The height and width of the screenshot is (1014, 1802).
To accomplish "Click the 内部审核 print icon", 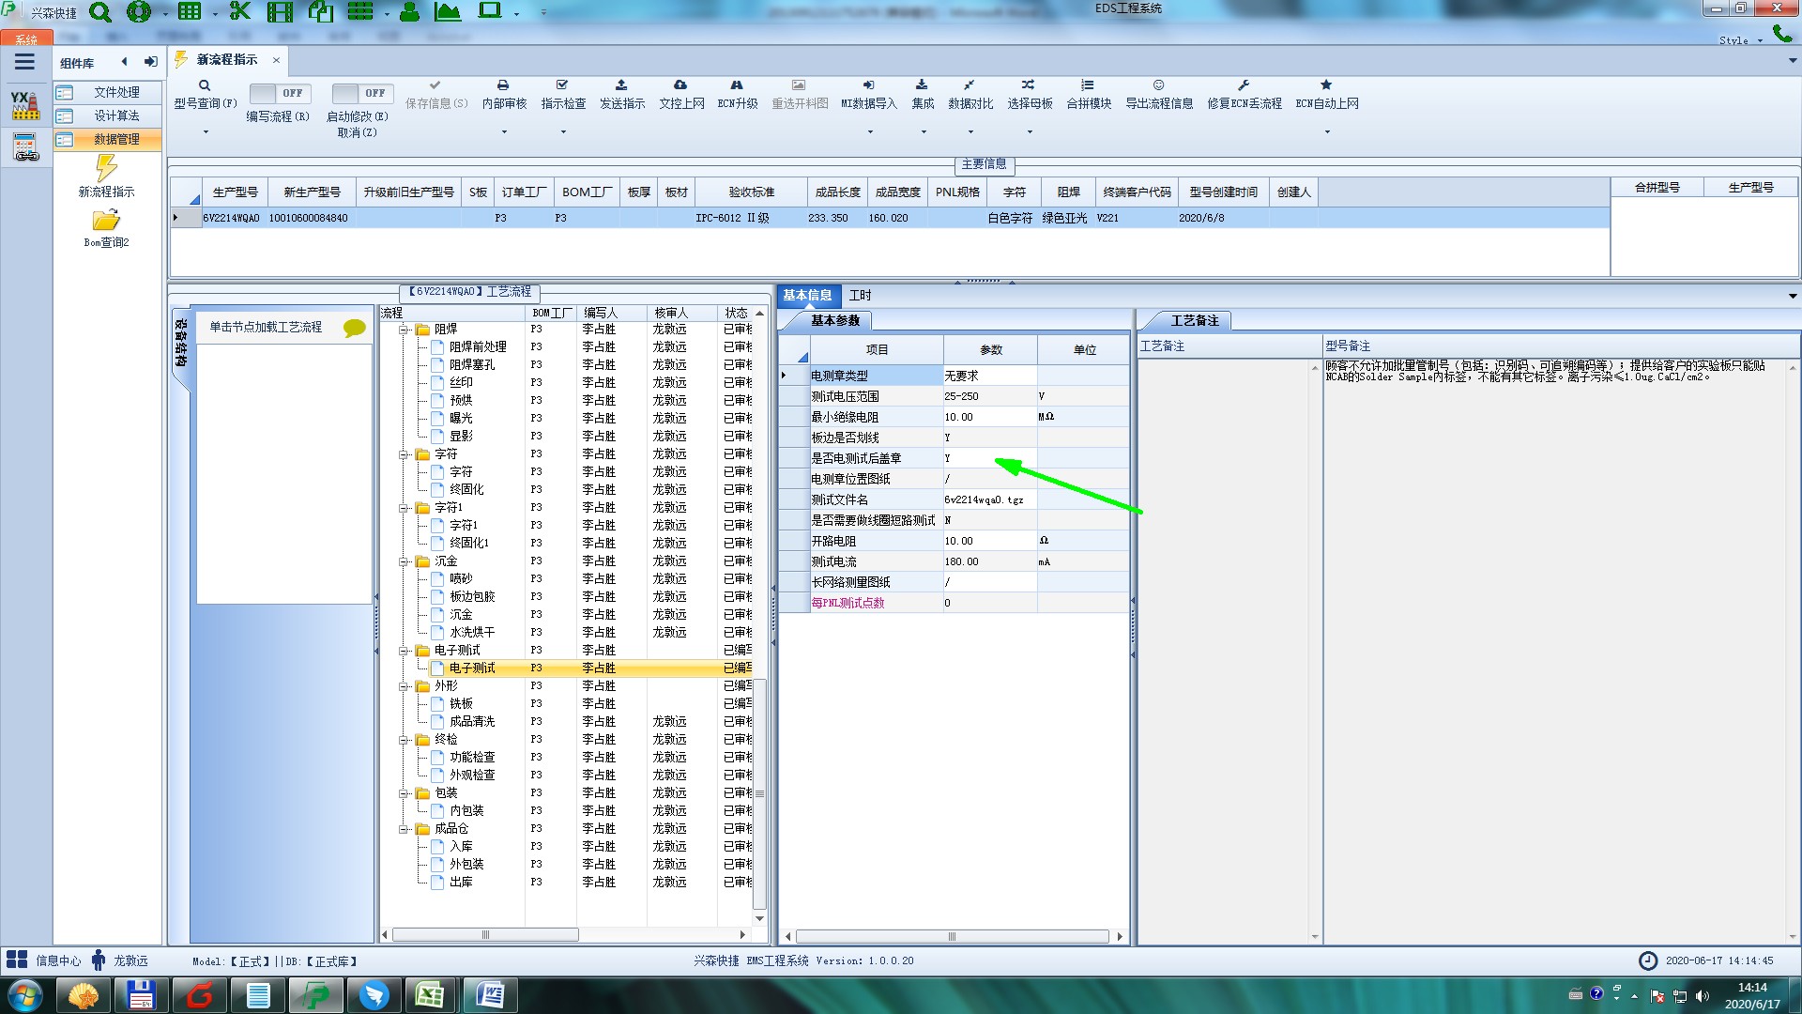I will click(503, 85).
